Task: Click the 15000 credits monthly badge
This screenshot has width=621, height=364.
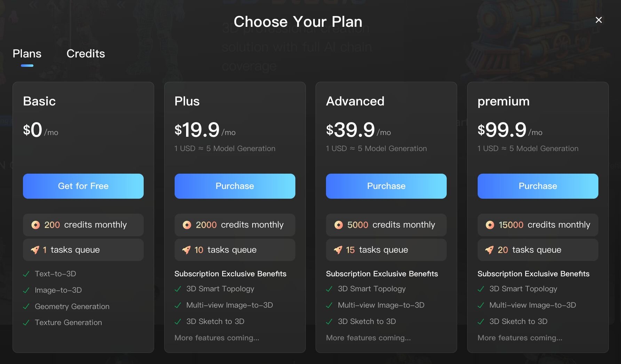Action: pyautogui.click(x=538, y=225)
